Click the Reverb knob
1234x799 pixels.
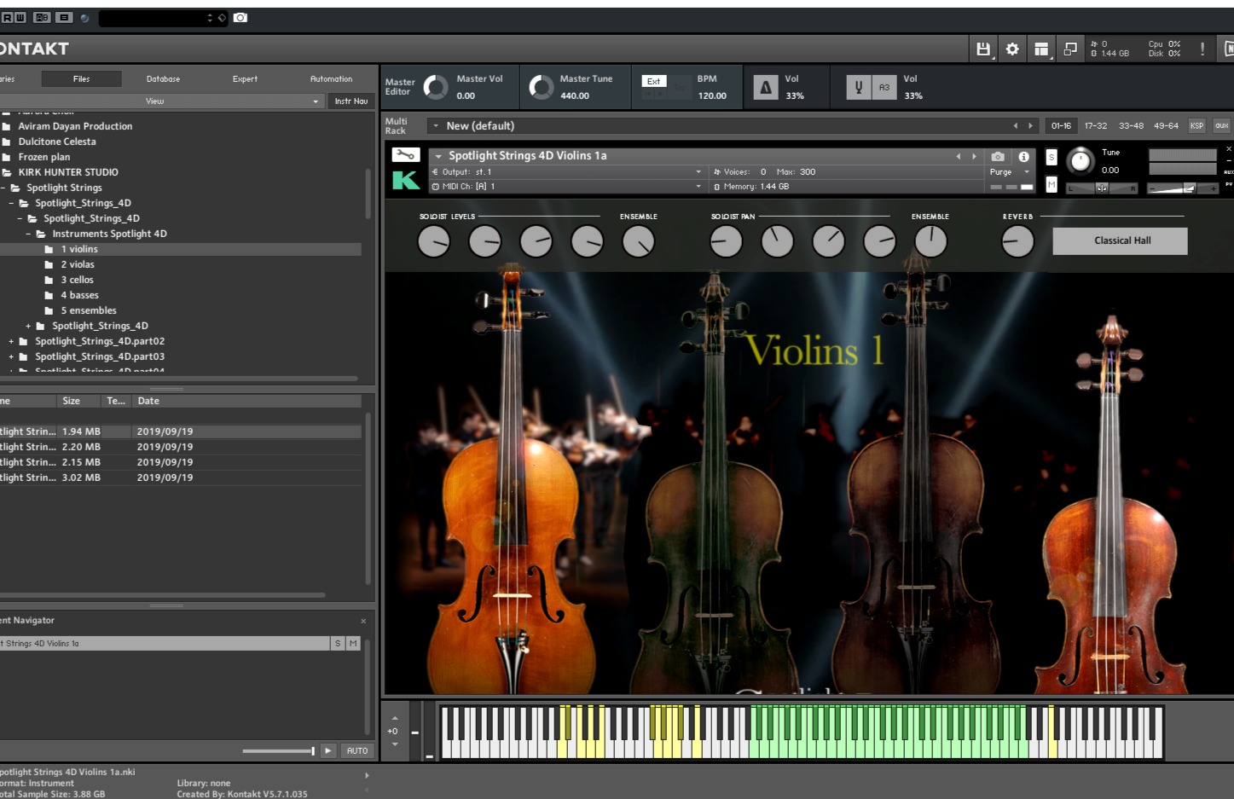tap(1017, 242)
